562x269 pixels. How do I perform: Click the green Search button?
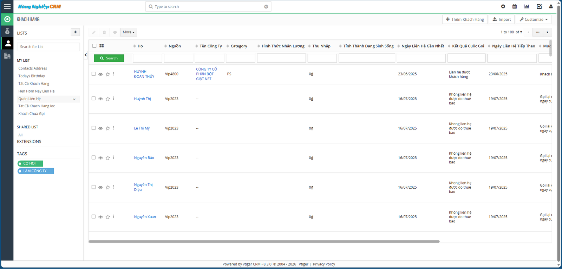point(109,58)
